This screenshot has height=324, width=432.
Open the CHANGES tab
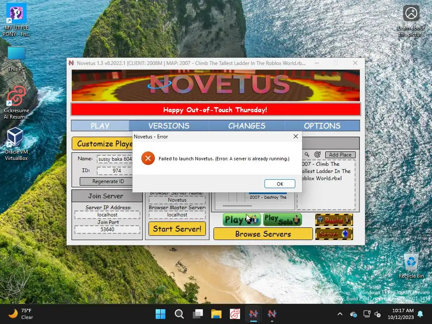tap(246, 126)
